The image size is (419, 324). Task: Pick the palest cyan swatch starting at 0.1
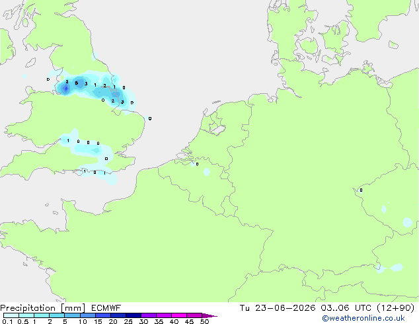(11, 315)
